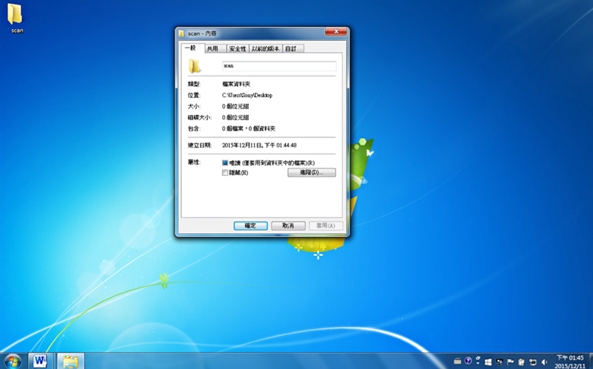Open the Windows Start menu orb

(x=13, y=361)
